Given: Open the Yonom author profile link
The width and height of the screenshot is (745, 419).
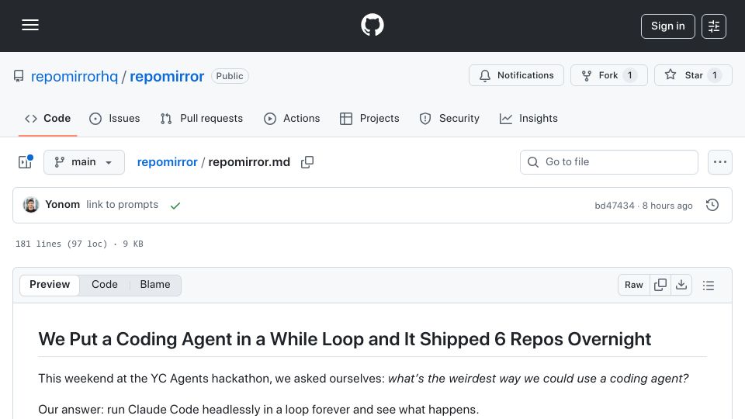Looking at the screenshot, I should 62,204.
